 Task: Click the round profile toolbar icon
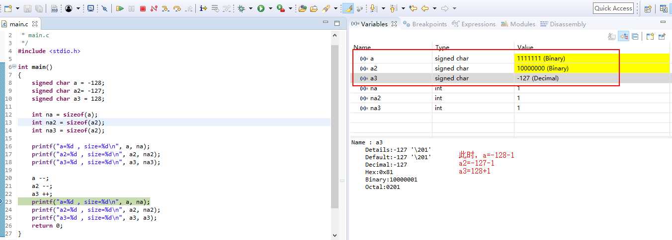click(x=69, y=8)
